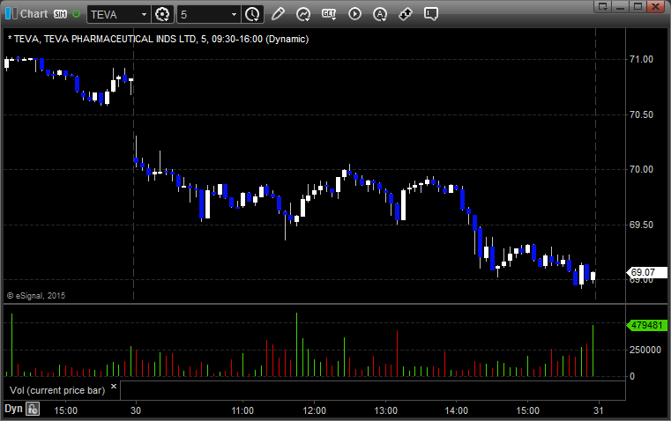Click the green connection status circle

tap(76, 14)
